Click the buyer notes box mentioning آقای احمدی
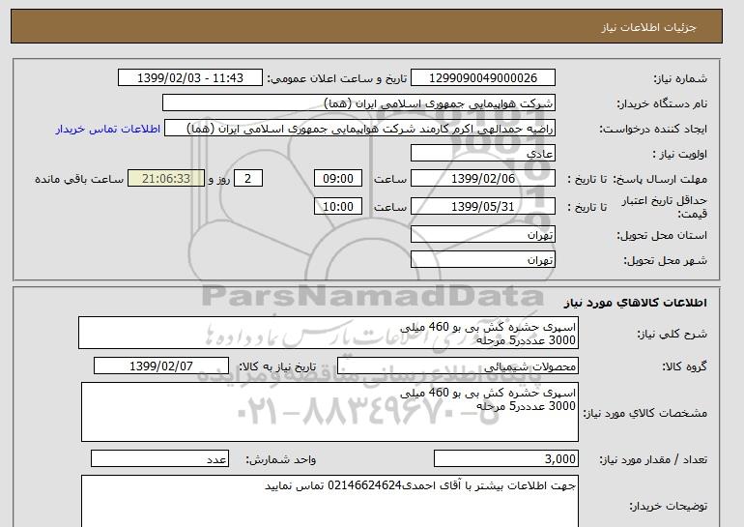The height and width of the screenshot is (527, 744). (x=329, y=501)
